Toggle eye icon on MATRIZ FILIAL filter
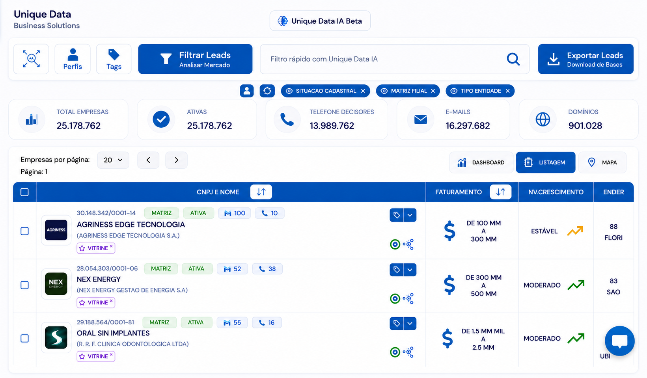This screenshot has height=378, width=647. [x=384, y=91]
